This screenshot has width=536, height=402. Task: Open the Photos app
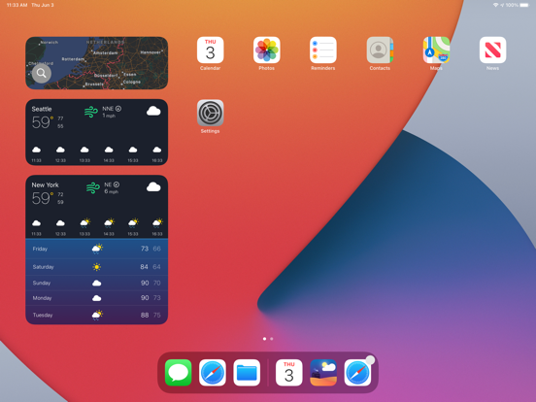267,50
